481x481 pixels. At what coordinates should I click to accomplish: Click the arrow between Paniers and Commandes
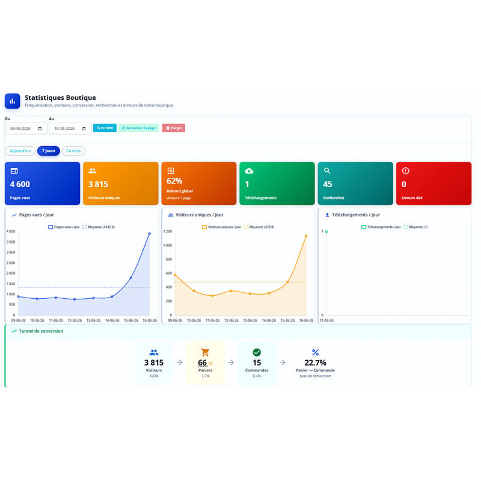[231, 363]
